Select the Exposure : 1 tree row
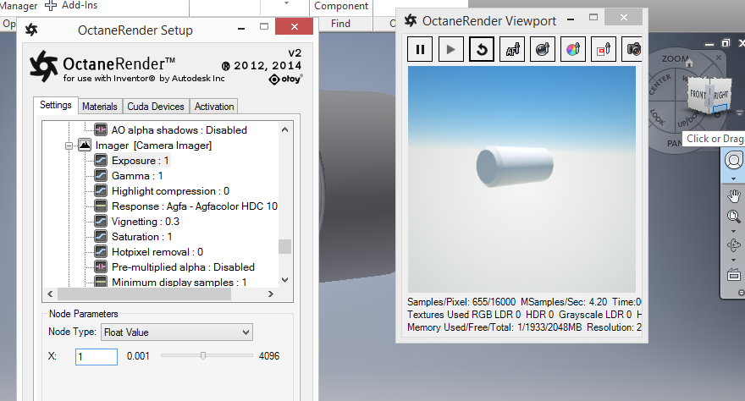745x401 pixels. pos(141,161)
